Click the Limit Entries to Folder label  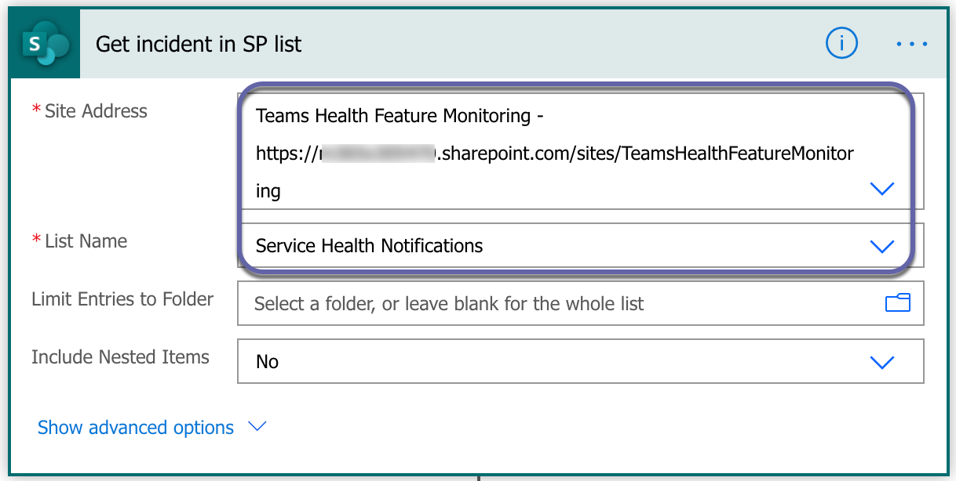tap(122, 299)
